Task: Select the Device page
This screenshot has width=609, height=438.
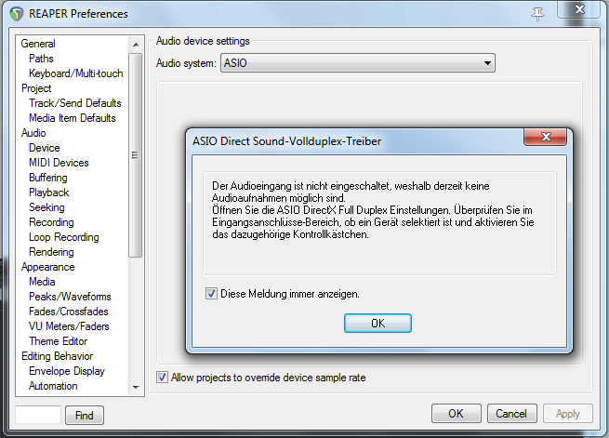Action: pos(45,148)
